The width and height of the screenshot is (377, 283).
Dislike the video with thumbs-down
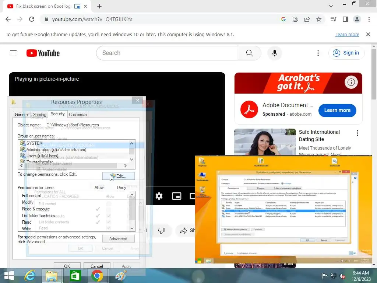coord(162,231)
